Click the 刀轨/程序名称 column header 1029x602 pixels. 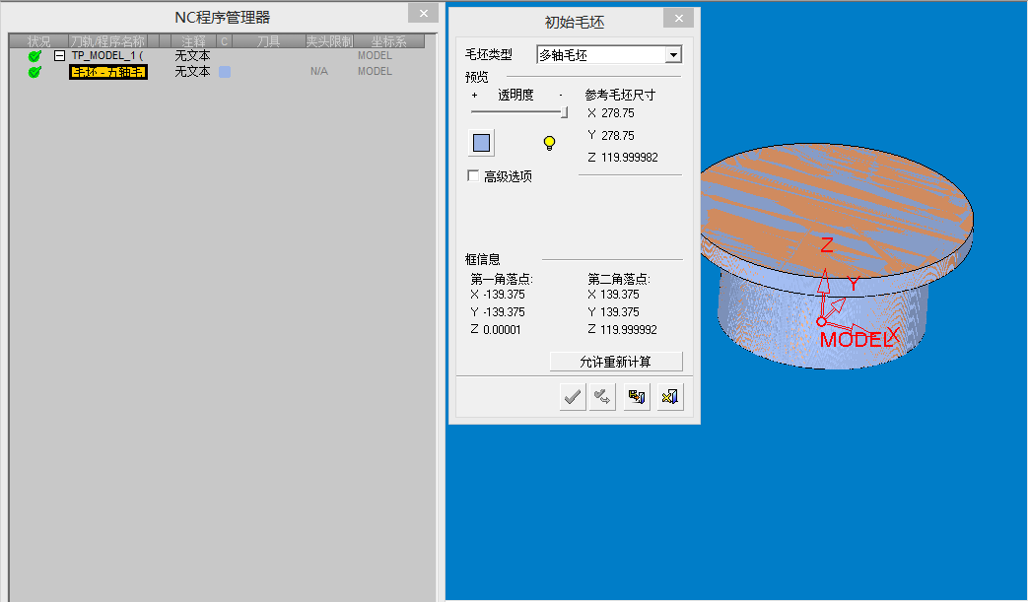tap(107, 40)
